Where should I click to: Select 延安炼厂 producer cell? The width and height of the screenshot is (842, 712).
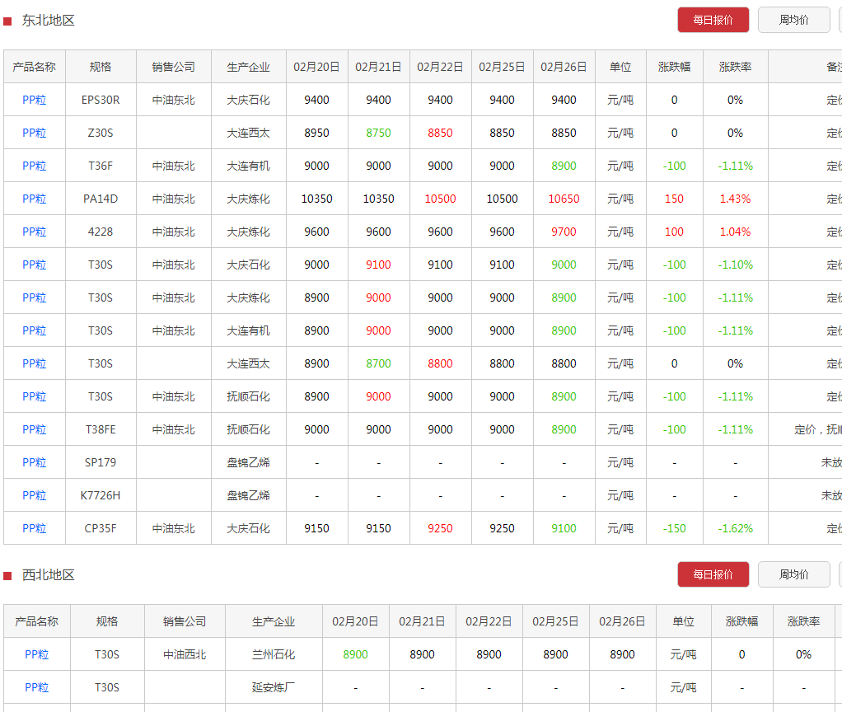click(274, 687)
